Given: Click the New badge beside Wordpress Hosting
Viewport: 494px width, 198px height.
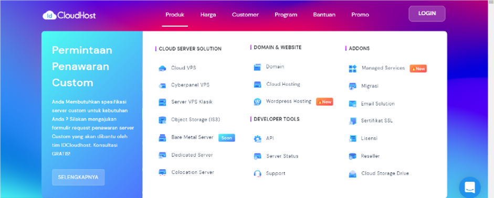Looking at the screenshot, I should pyautogui.click(x=324, y=102).
